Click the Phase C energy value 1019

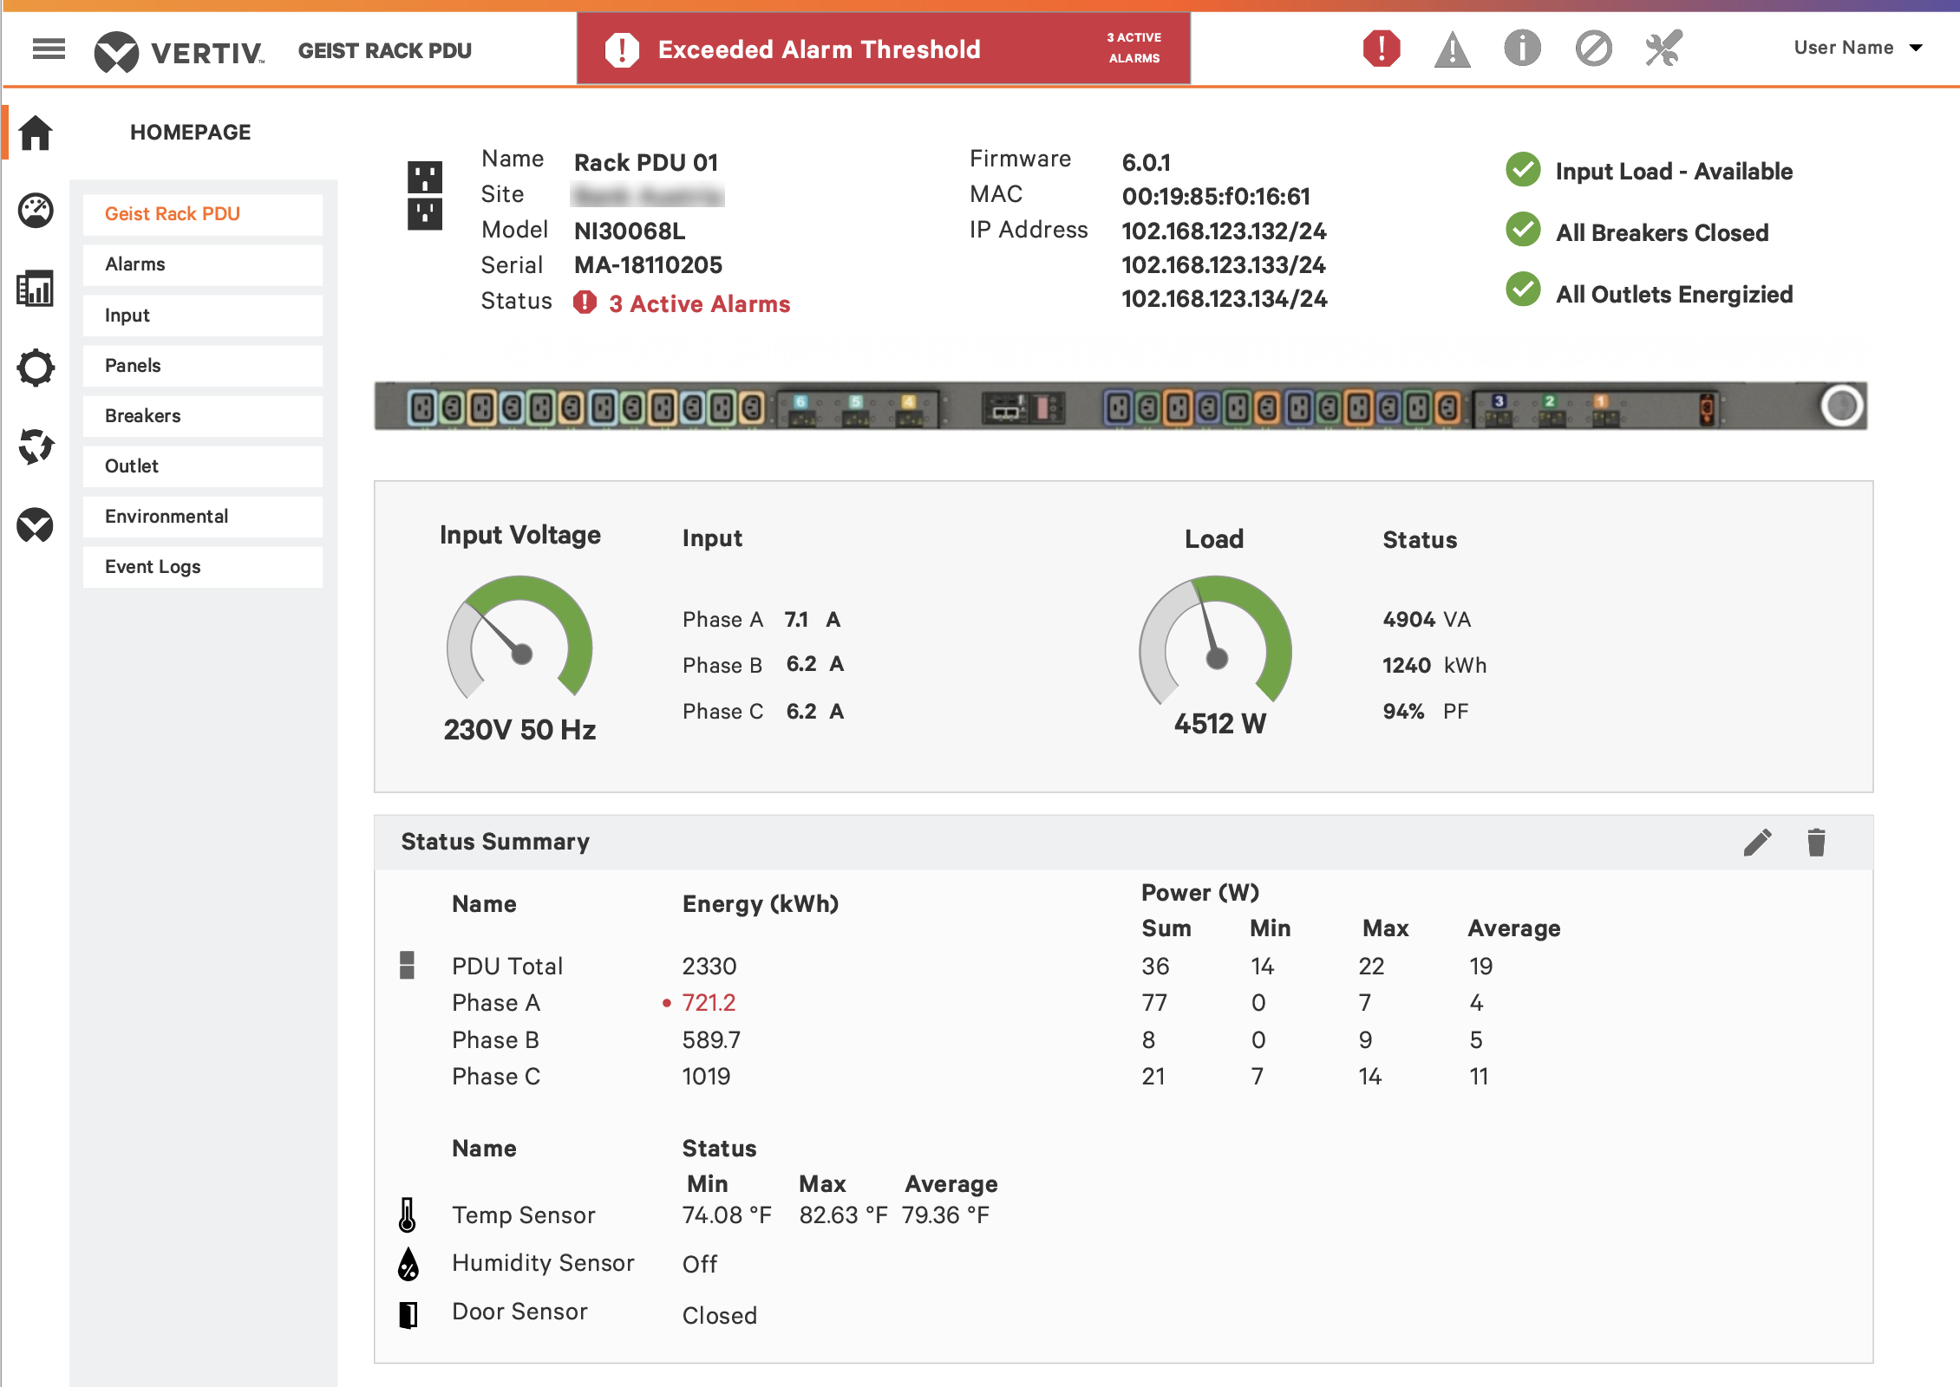706,1077
